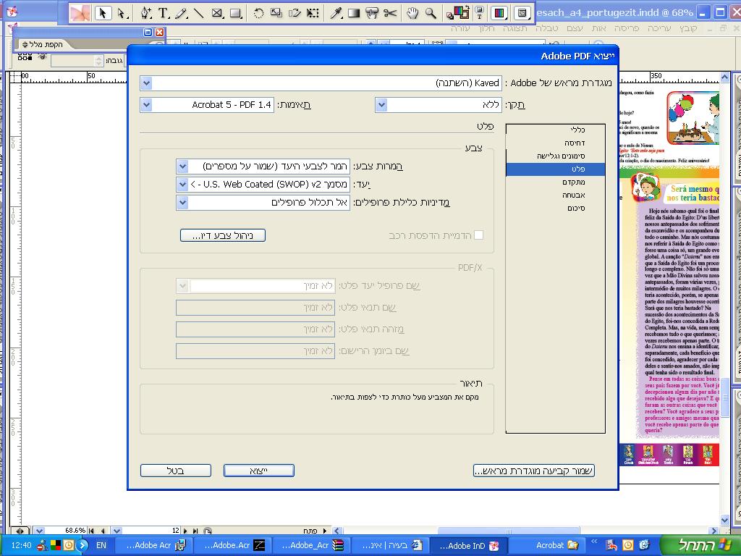Open the עריכה (Edit) menu
Screen dimensions: 741x556
[659, 28]
